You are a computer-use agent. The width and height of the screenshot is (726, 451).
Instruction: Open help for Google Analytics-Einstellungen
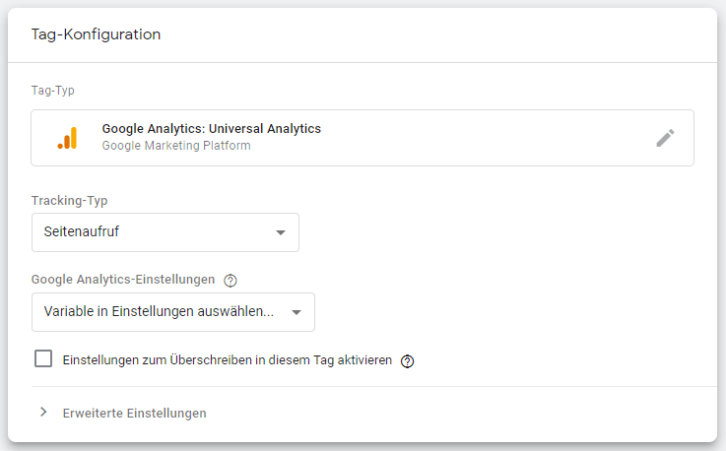231,281
